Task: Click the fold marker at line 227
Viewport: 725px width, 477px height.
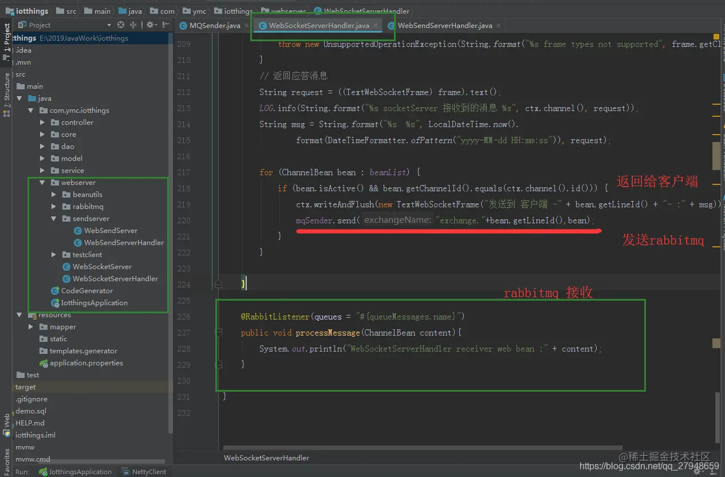Action: pos(218,332)
